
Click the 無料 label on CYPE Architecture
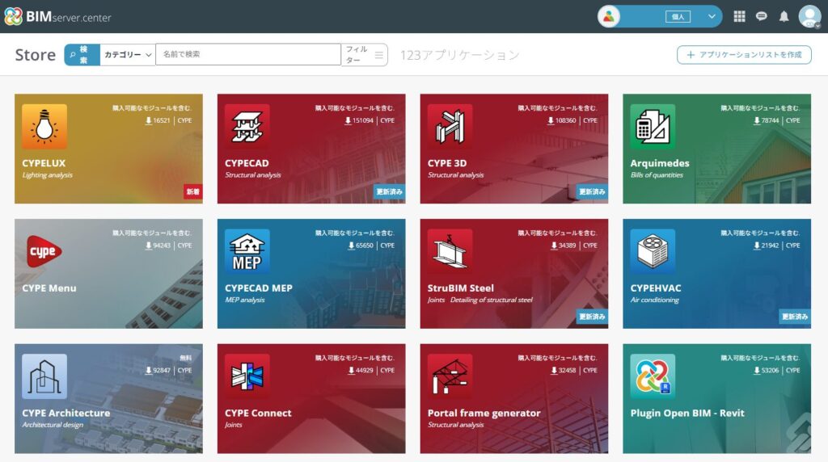(x=185, y=358)
